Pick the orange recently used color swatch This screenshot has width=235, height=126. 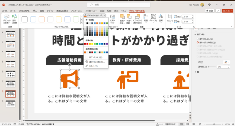click(x=85, y=52)
